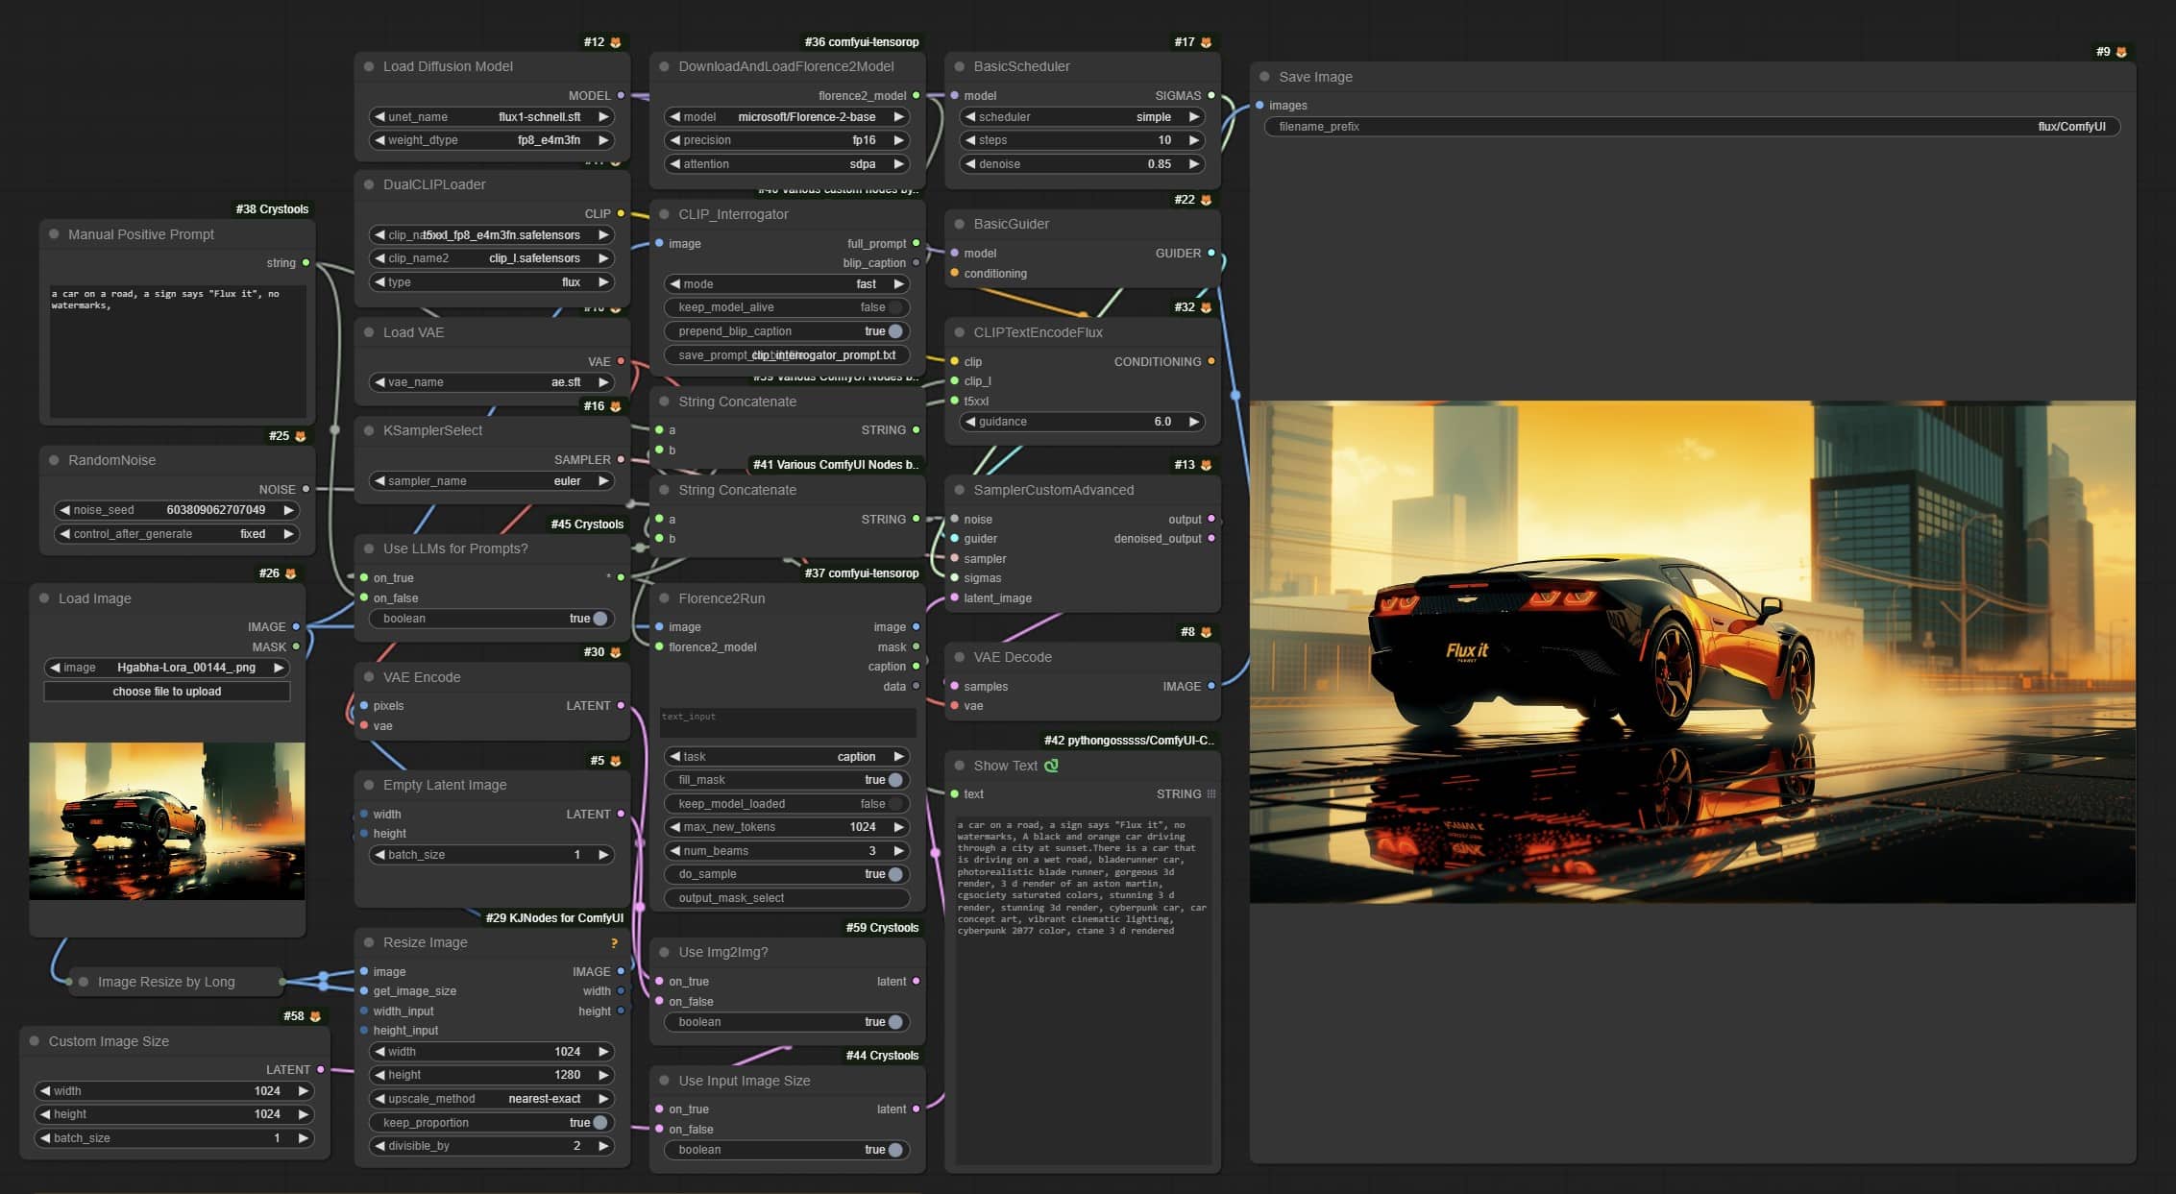Open the control_after_generate fixed selector
The image size is (2176, 1194).
[x=177, y=534]
